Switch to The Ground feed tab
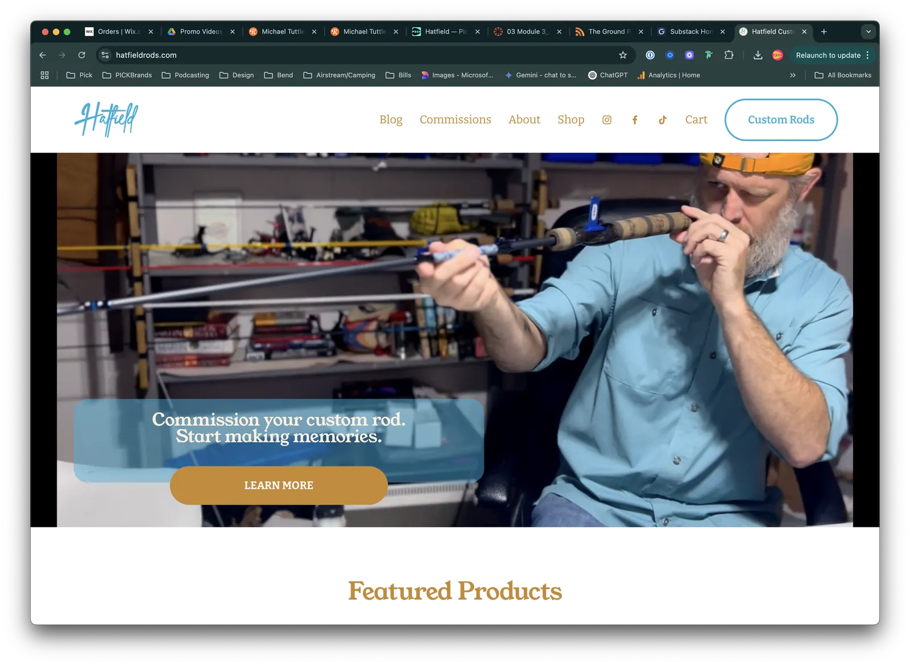Screen dimensions: 910x665 609,32
